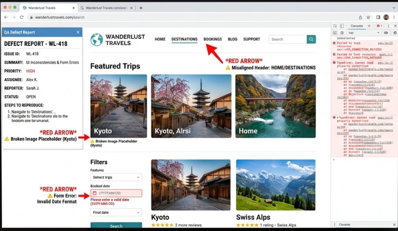This screenshot has height=231, width=398.
Task: Open the Support navigation link
Action: coord(251,39)
